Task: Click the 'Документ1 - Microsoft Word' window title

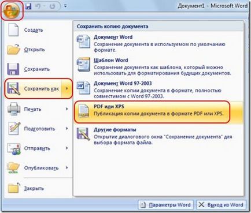Action: 213,6
